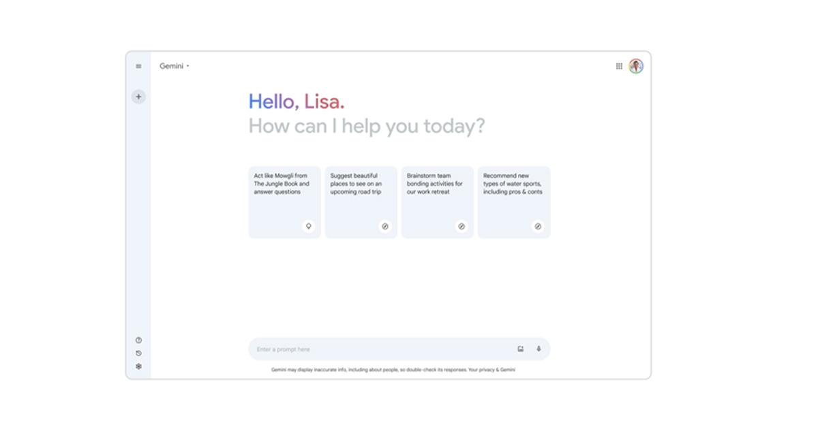Start a new chat with plus icon
The height and width of the screenshot is (427, 818).
pos(138,97)
